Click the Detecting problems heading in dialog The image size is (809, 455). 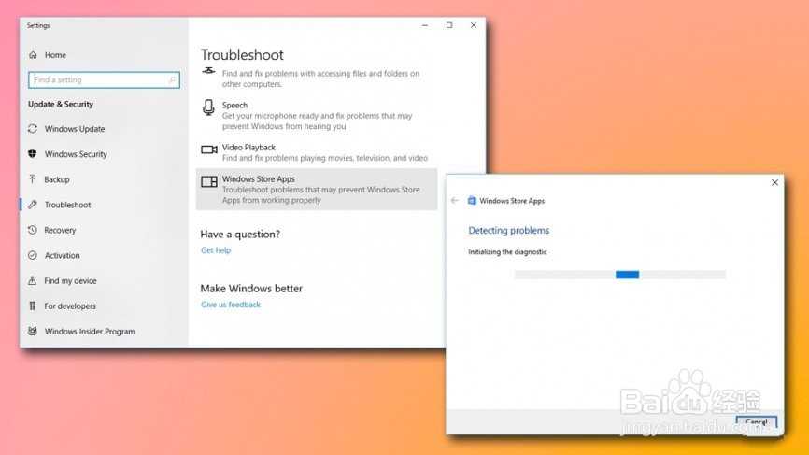point(508,231)
